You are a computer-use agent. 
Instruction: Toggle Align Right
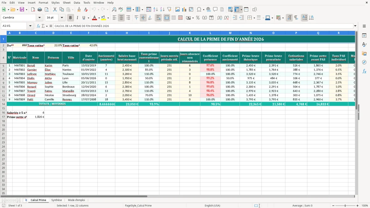(x=128, y=18)
